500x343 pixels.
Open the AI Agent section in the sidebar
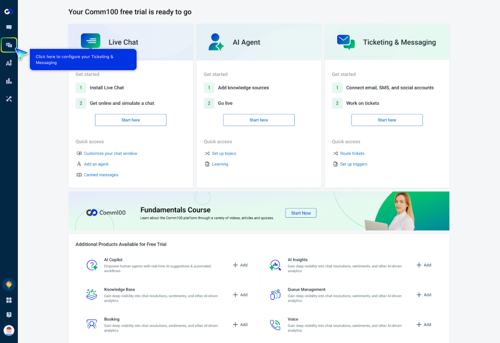click(9, 63)
